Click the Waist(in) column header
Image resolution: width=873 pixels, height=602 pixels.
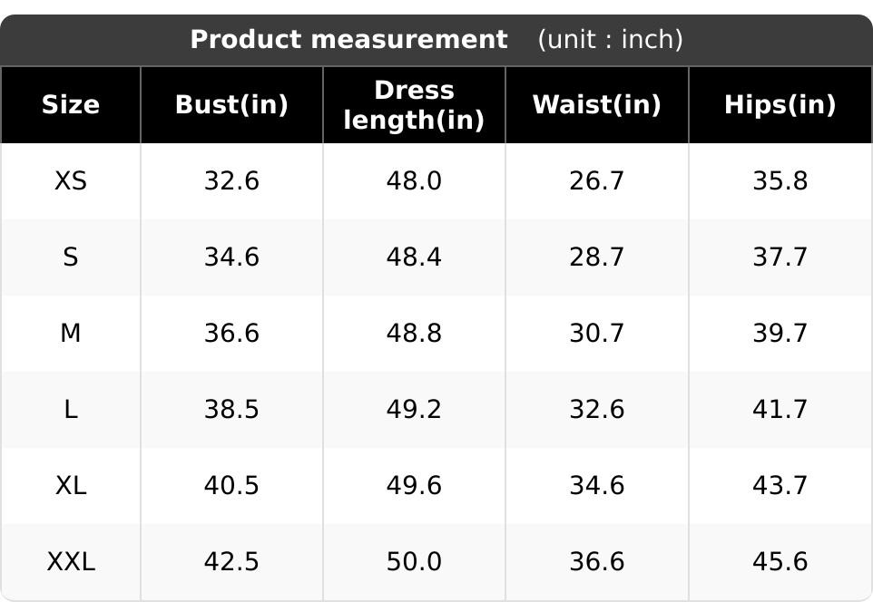click(x=597, y=104)
